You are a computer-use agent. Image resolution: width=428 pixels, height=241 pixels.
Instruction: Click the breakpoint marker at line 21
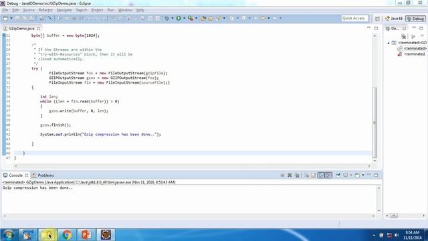(4, 35)
